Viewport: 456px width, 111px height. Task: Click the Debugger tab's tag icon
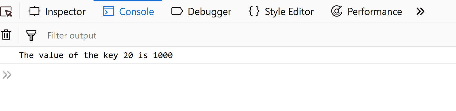tap(177, 11)
